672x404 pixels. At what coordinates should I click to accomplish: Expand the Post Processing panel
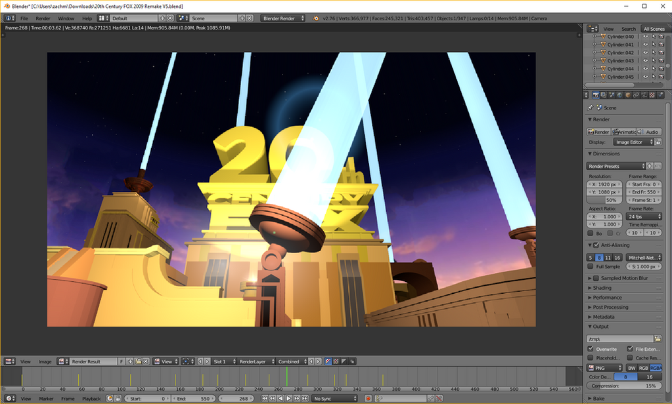[x=610, y=308]
